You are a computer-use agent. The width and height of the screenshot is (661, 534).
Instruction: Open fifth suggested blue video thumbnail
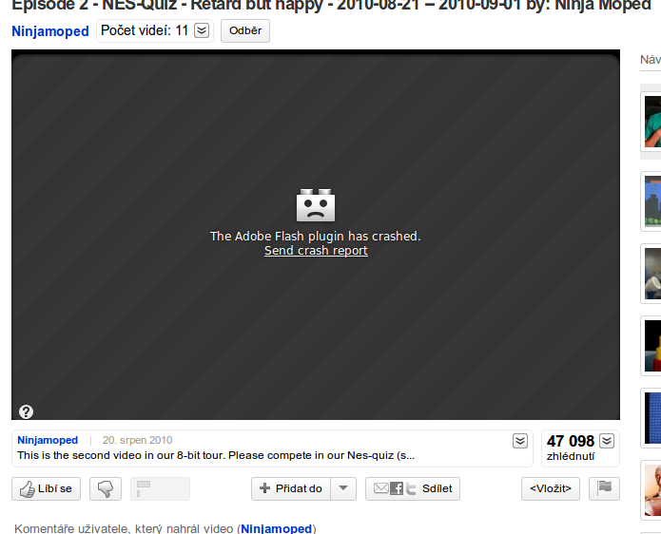coord(652,418)
